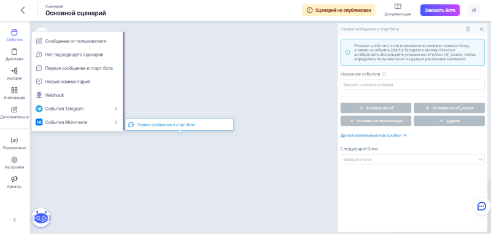The height and width of the screenshot is (234, 491).
Task: Expand События Telegram submenu
Action: point(78,109)
